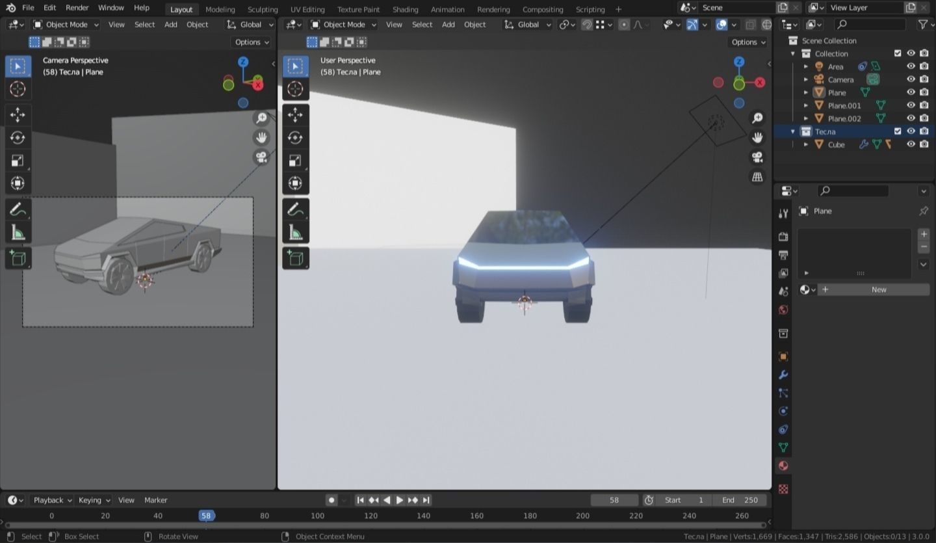Click the zoom magnifier in right viewport
The width and height of the screenshot is (936, 543).
tap(757, 118)
